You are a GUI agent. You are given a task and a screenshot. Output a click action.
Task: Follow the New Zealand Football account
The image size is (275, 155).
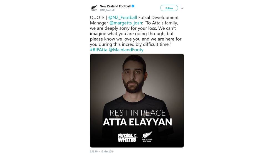tap(169, 8)
